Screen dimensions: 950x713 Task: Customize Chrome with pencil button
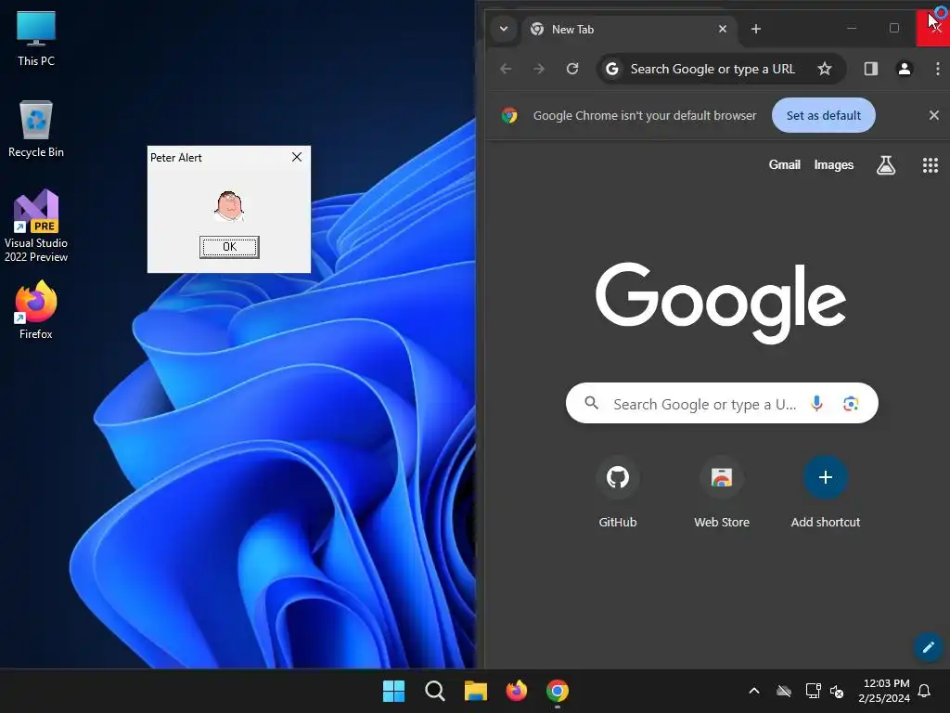tap(928, 647)
